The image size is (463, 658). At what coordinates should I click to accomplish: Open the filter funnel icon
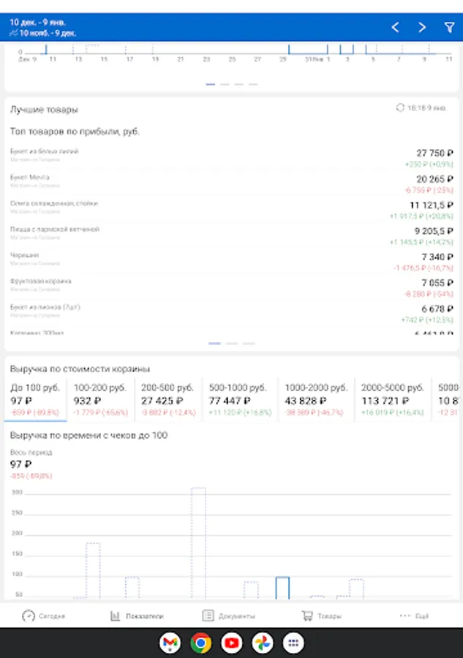(449, 28)
